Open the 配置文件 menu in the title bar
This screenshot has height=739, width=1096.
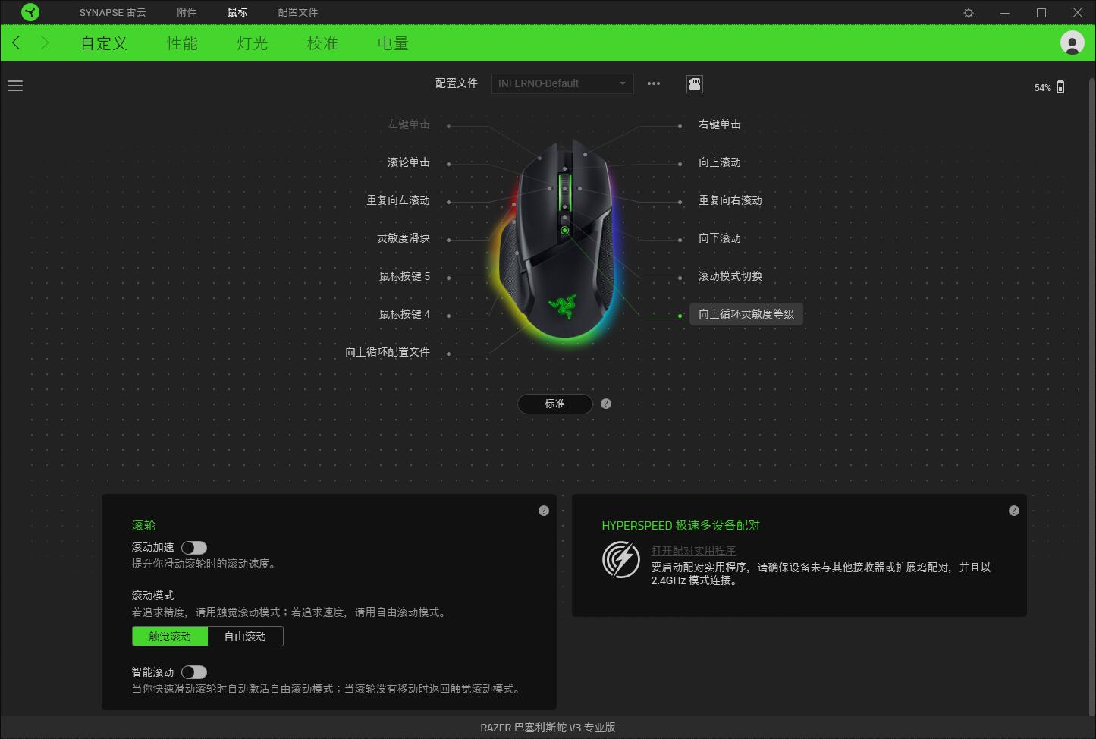[x=297, y=12]
